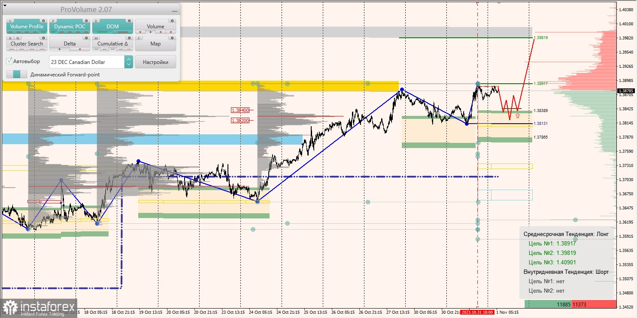
Task: Click the green 11885 buy volume box
Action: [548, 304]
